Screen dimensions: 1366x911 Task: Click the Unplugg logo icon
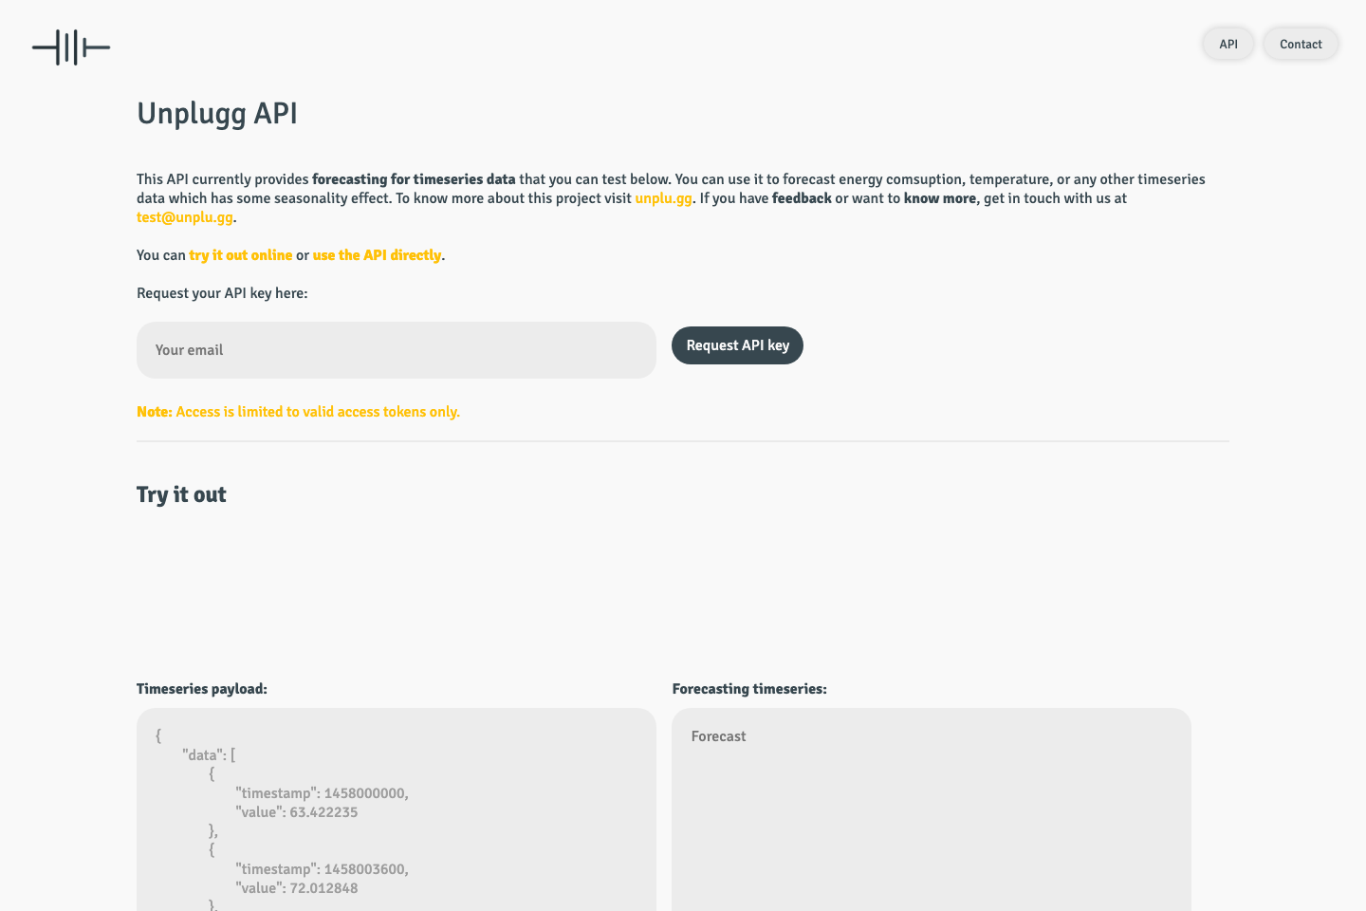(70, 47)
